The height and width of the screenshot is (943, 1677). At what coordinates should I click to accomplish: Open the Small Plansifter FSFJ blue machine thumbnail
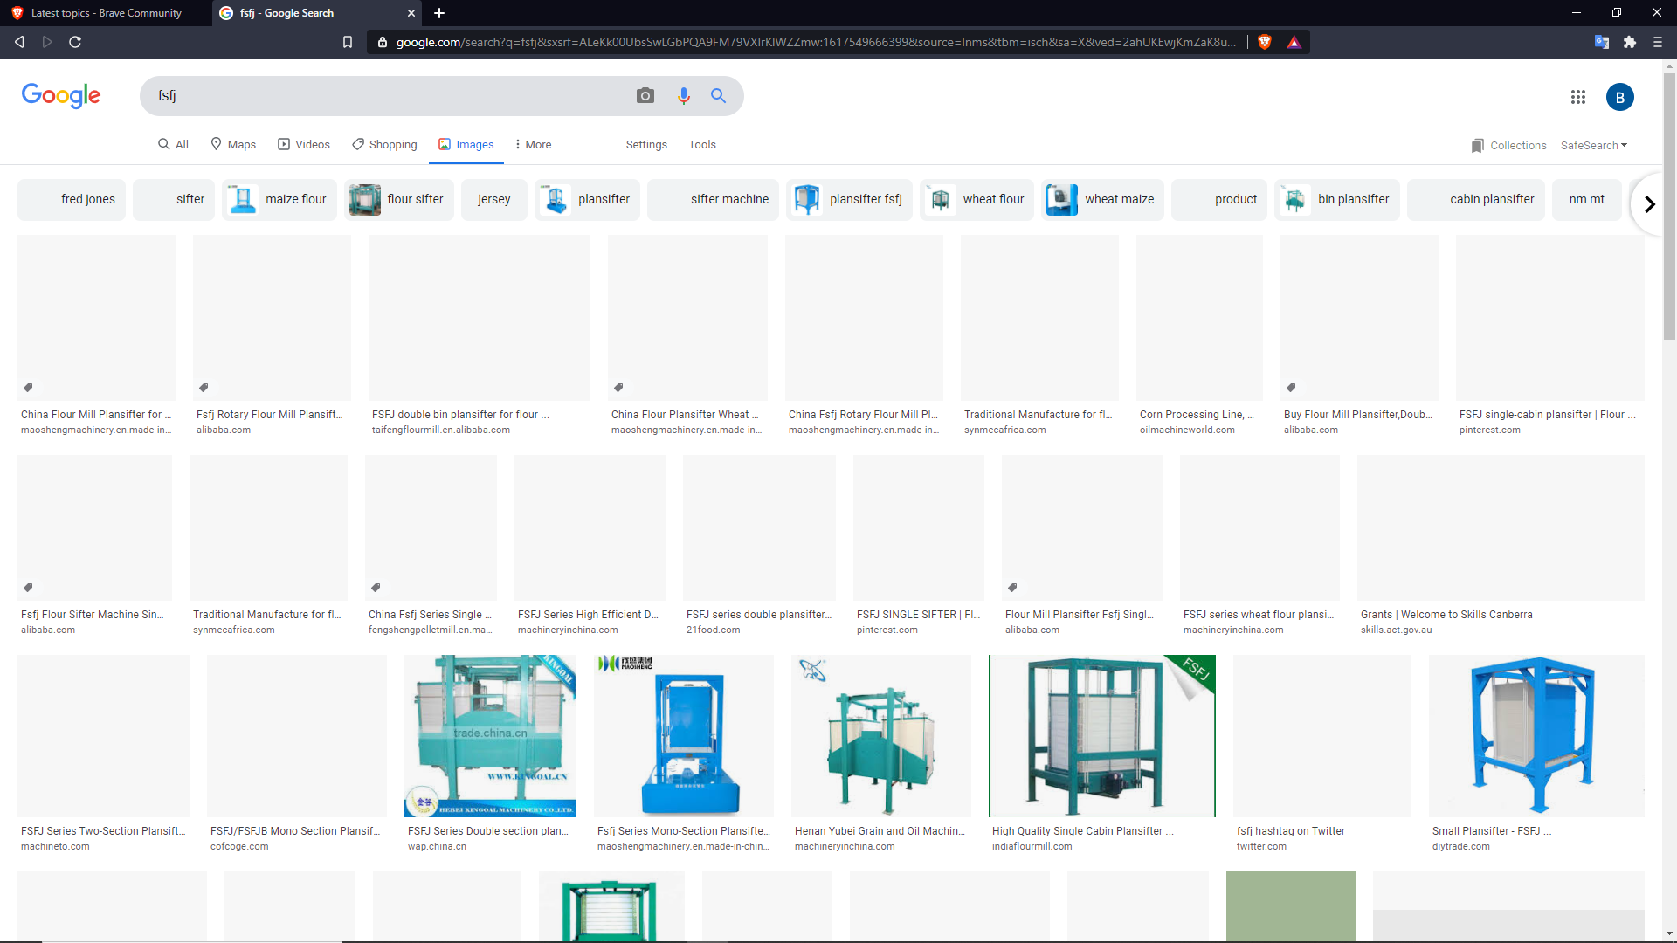(x=1536, y=735)
